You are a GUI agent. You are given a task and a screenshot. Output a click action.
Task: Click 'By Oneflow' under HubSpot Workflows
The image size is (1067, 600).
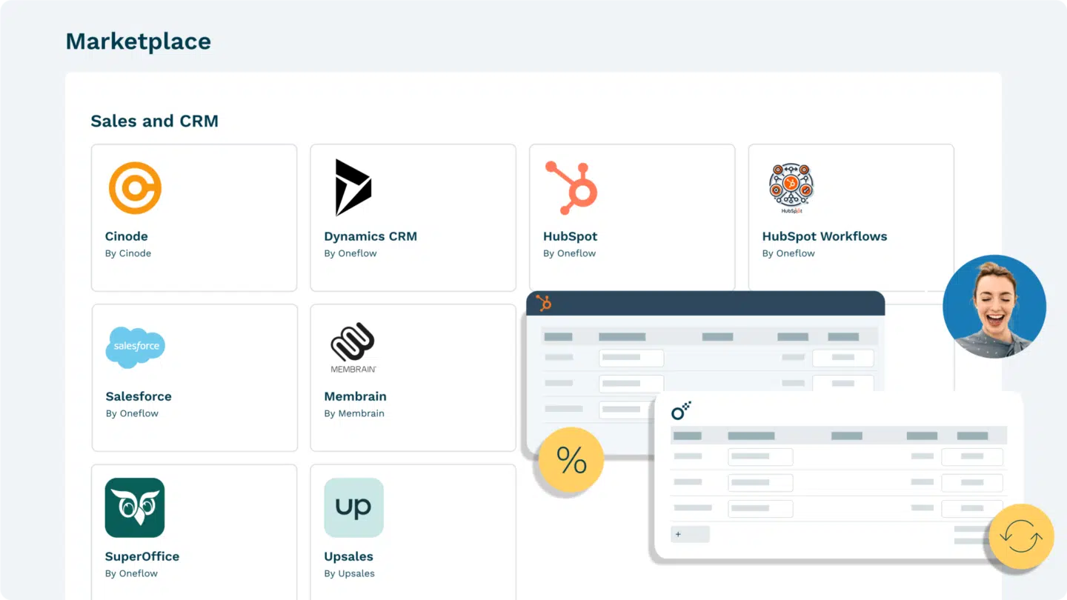pos(788,253)
